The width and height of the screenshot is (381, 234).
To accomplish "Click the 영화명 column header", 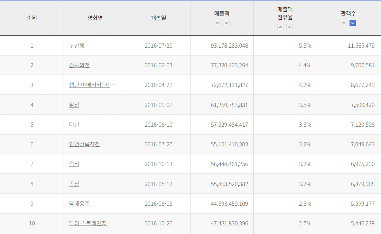I will point(95,18).
